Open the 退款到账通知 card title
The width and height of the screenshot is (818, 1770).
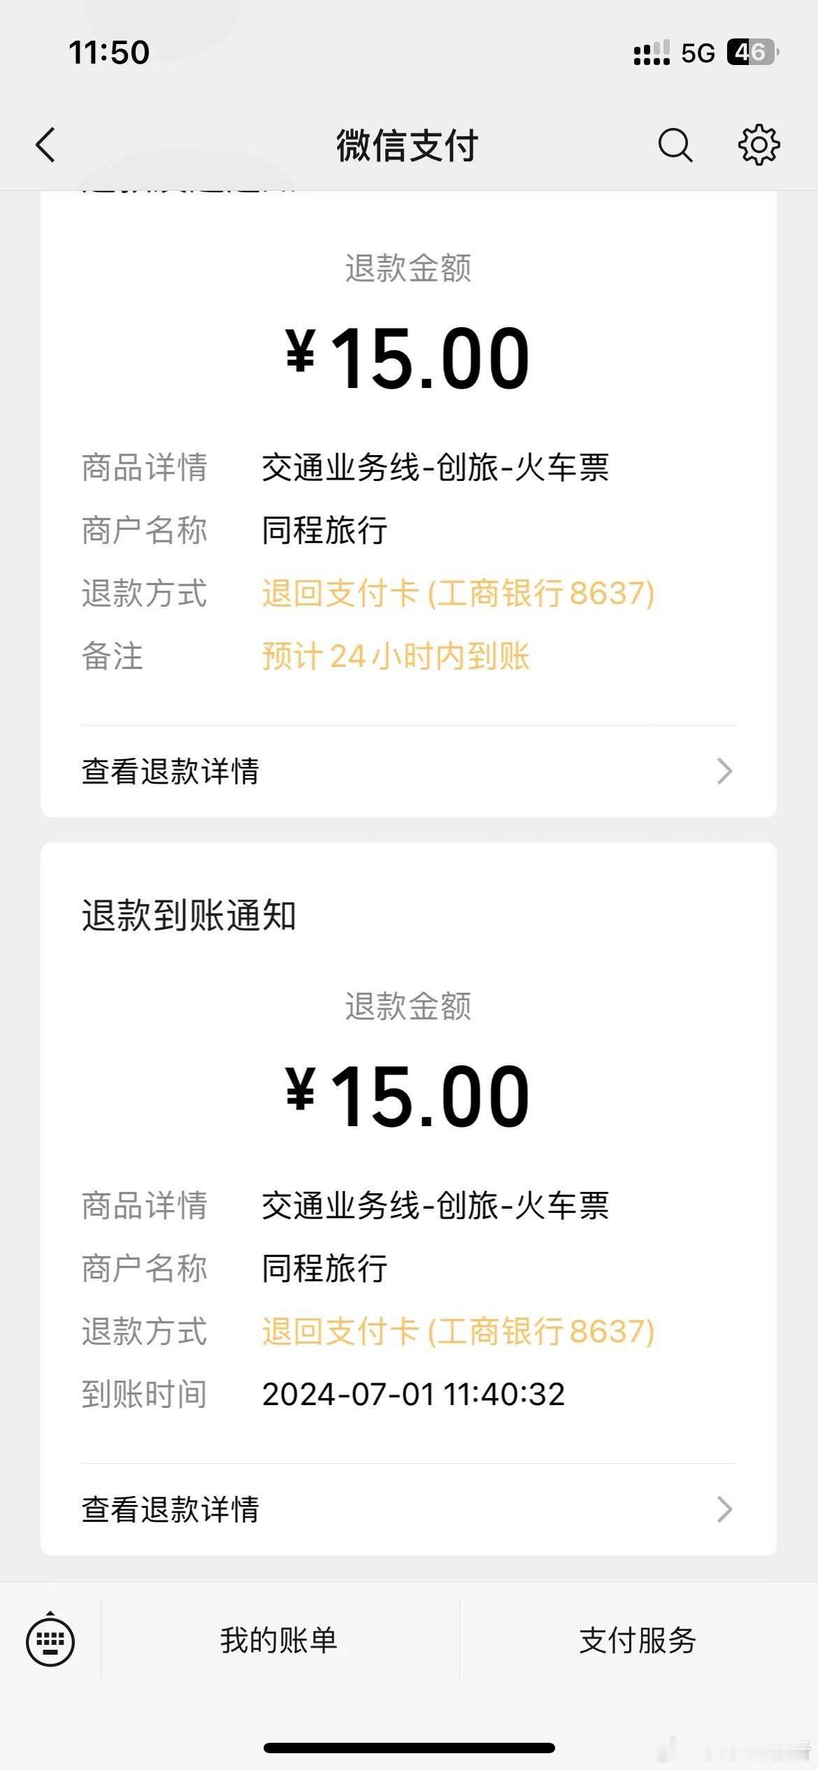coord(189,916)
